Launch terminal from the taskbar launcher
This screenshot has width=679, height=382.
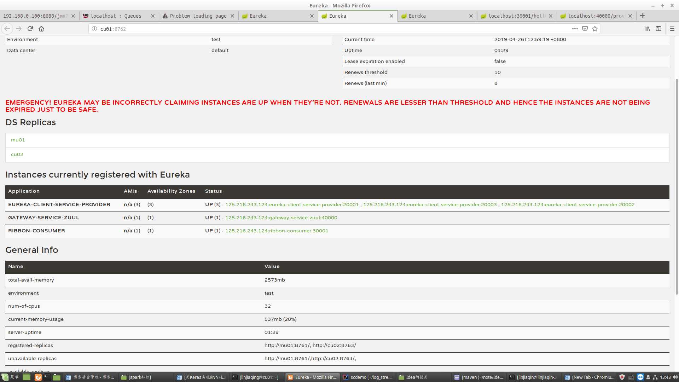47,377
